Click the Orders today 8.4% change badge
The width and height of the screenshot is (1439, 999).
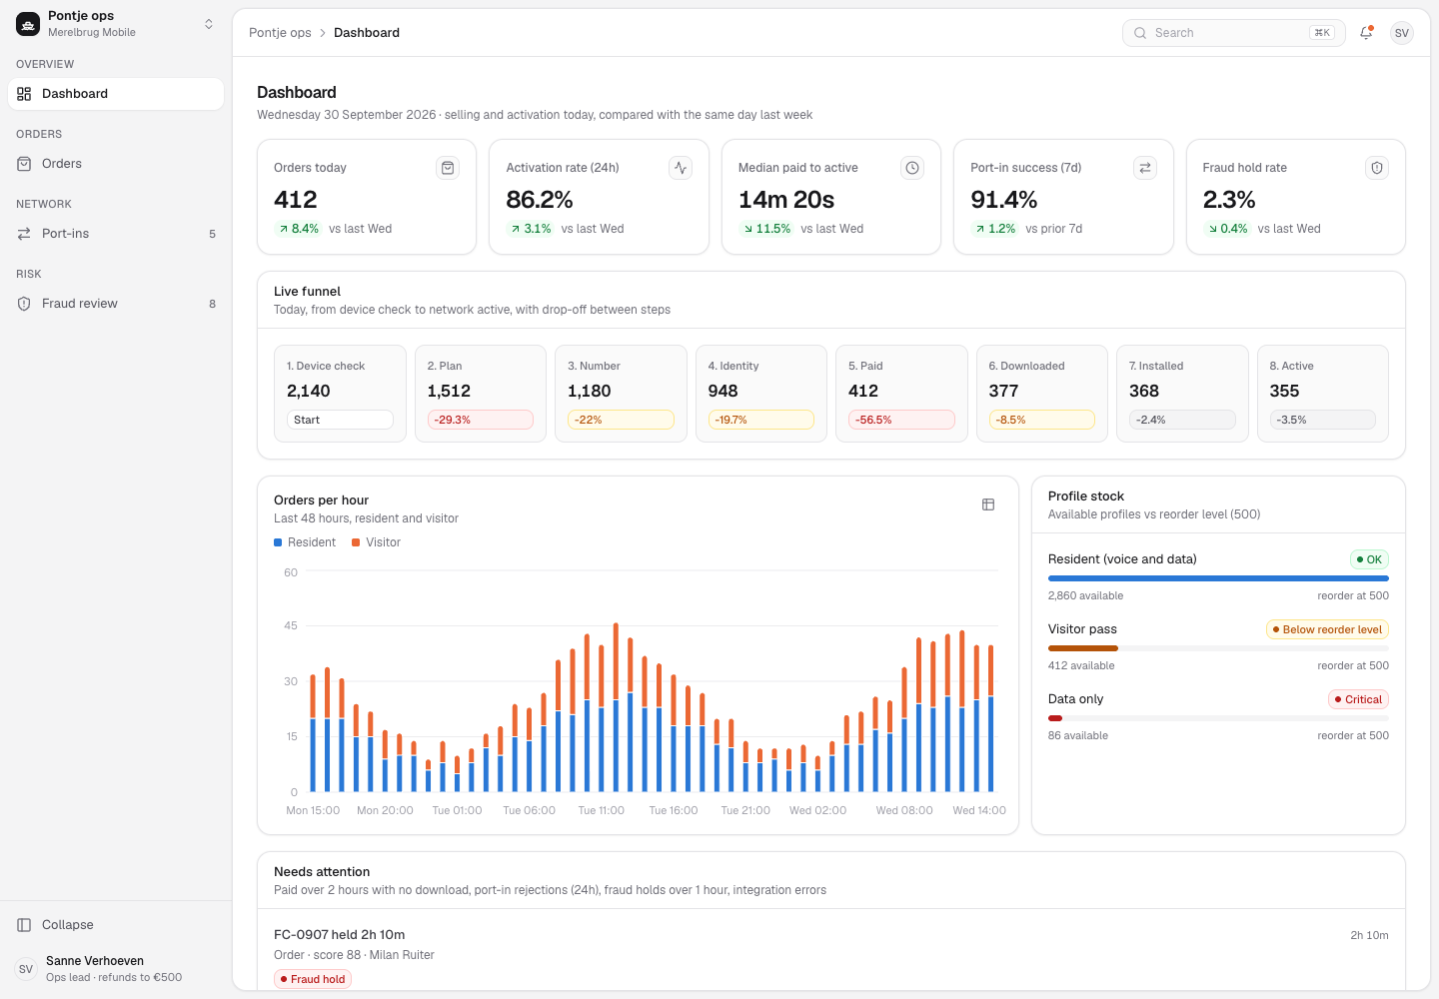pos(298,229)
